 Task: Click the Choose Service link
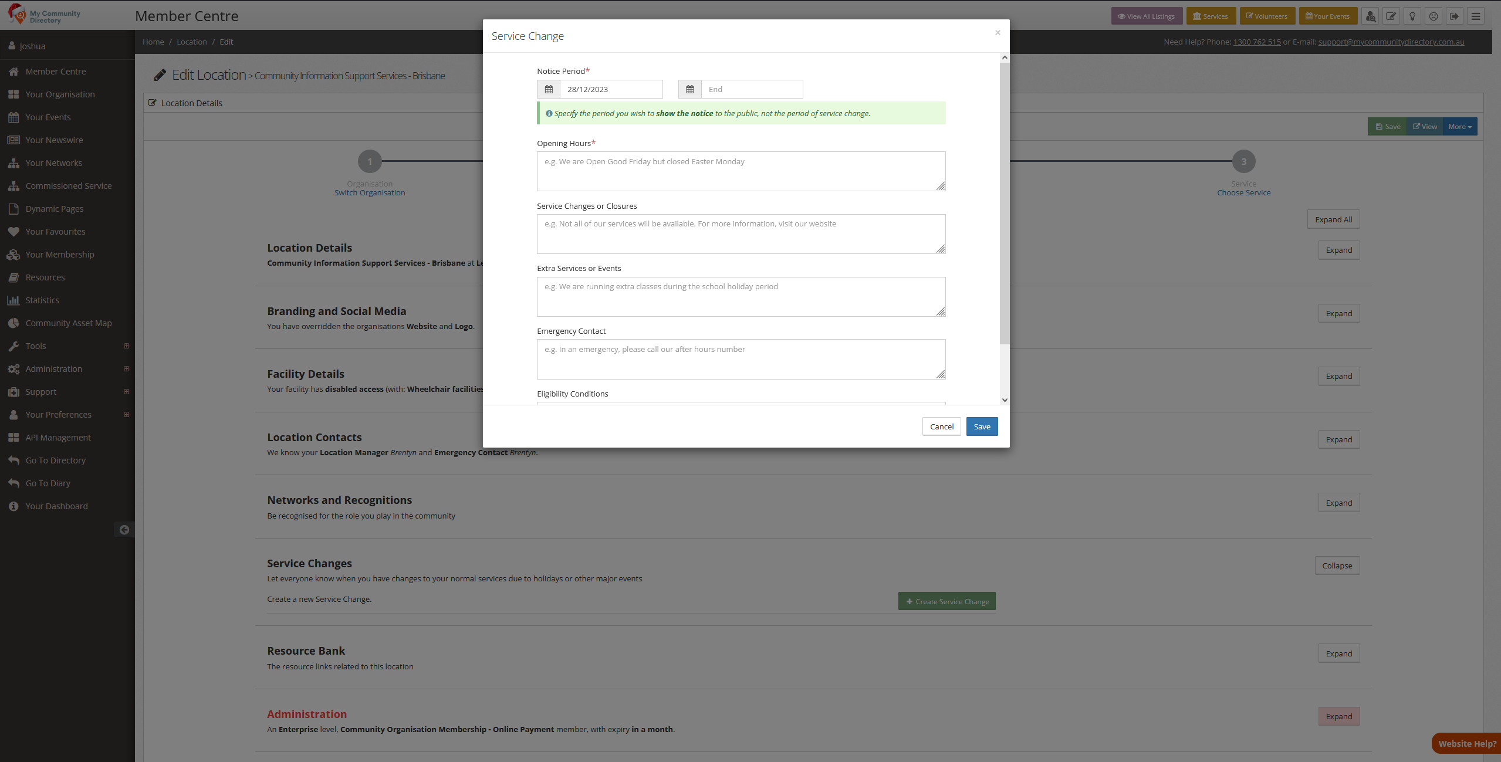point(1243,193)
